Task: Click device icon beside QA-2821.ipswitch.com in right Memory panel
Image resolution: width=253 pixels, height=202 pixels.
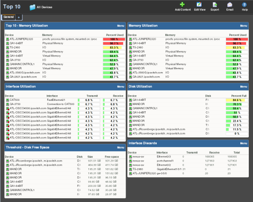Action: tap(130, 77)
